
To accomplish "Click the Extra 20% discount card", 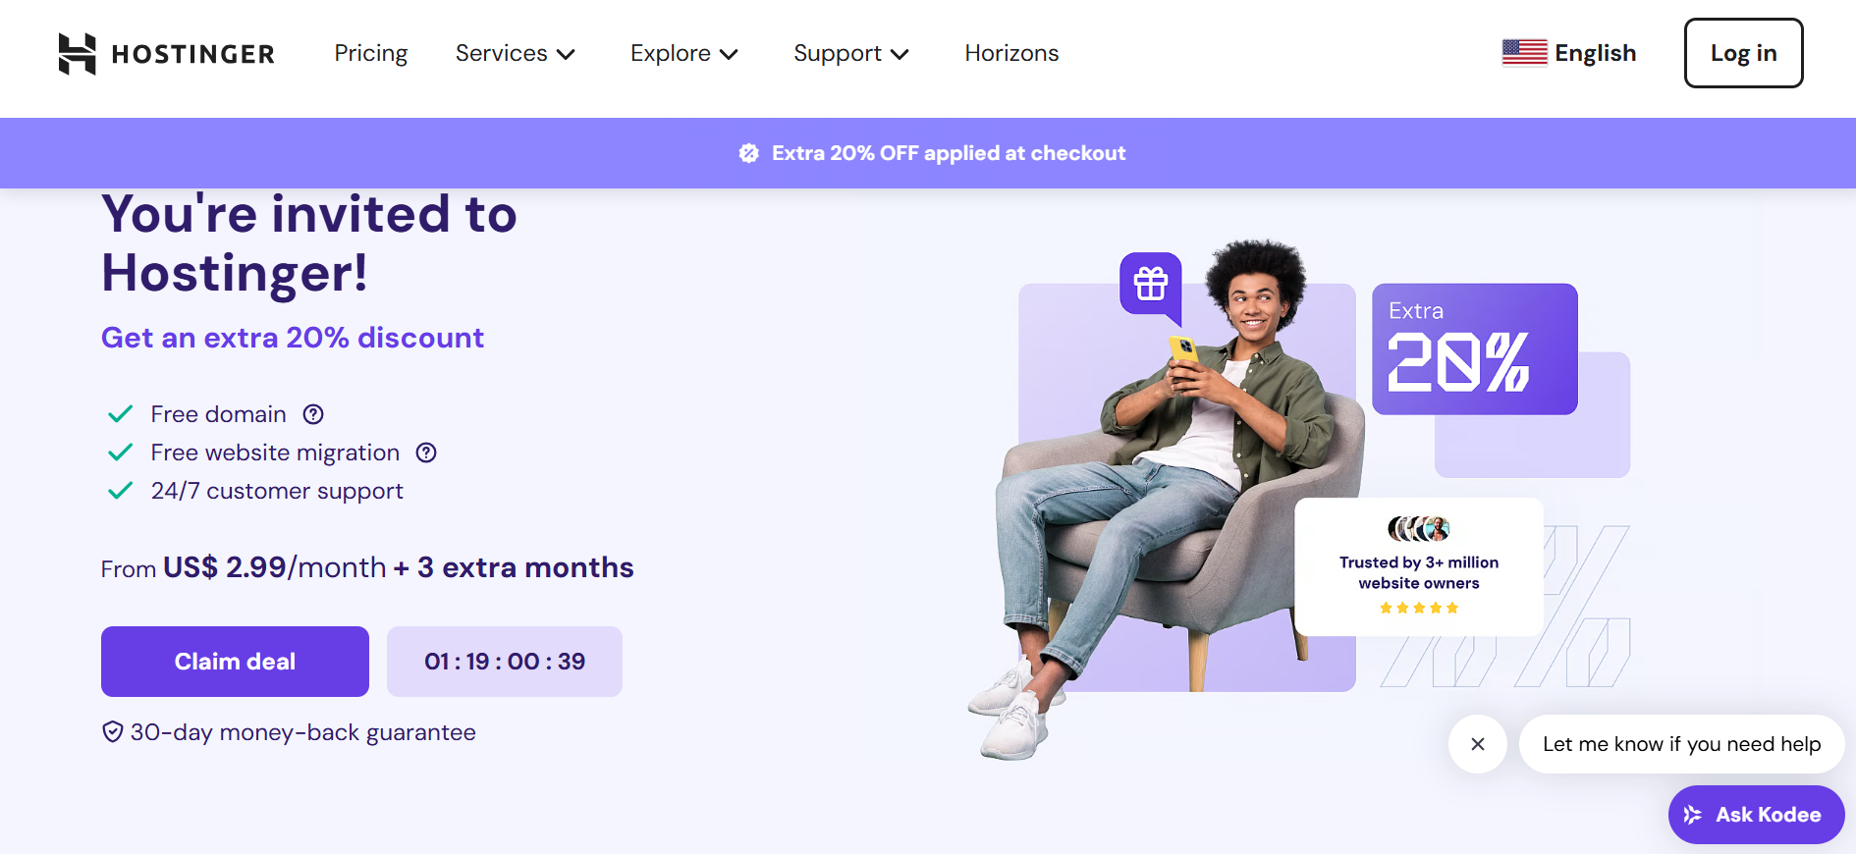I will [1474, 349].
